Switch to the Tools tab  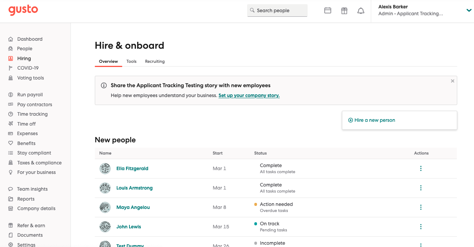coord(131,61)
